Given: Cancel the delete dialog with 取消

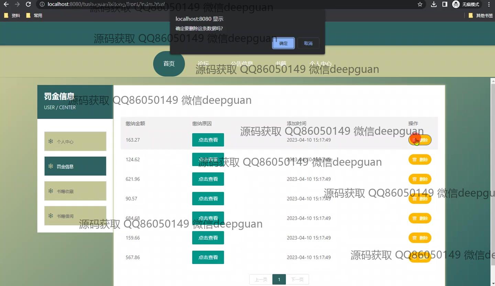Looking at the screenshot, I should tap(308, 43).
